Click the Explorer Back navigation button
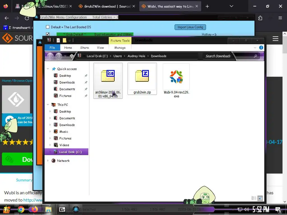 [x=50, y=56]
